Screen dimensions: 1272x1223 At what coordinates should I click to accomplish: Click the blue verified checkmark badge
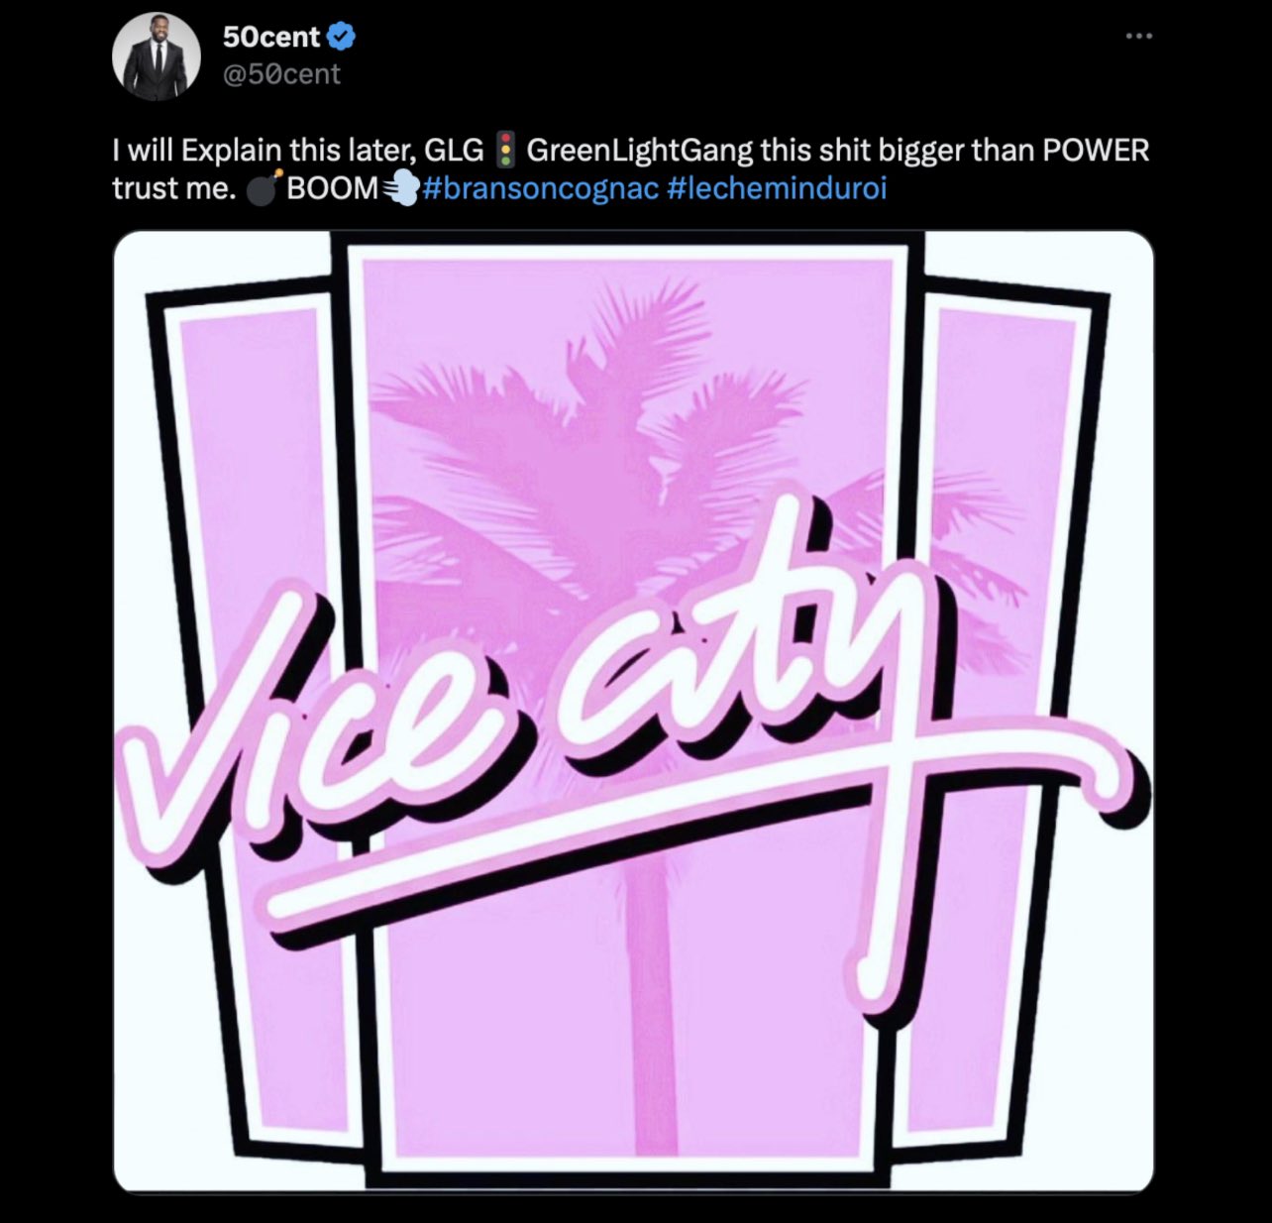342,37
